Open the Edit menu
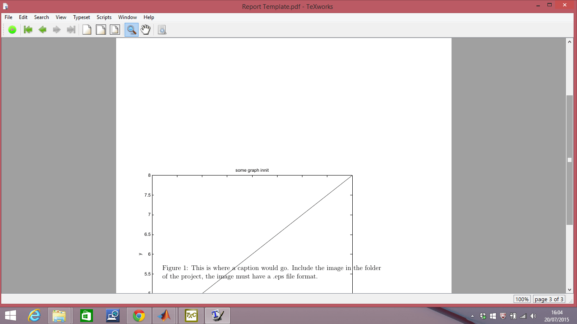The width and height of the screenshot is (577, 324). (23, 17)
